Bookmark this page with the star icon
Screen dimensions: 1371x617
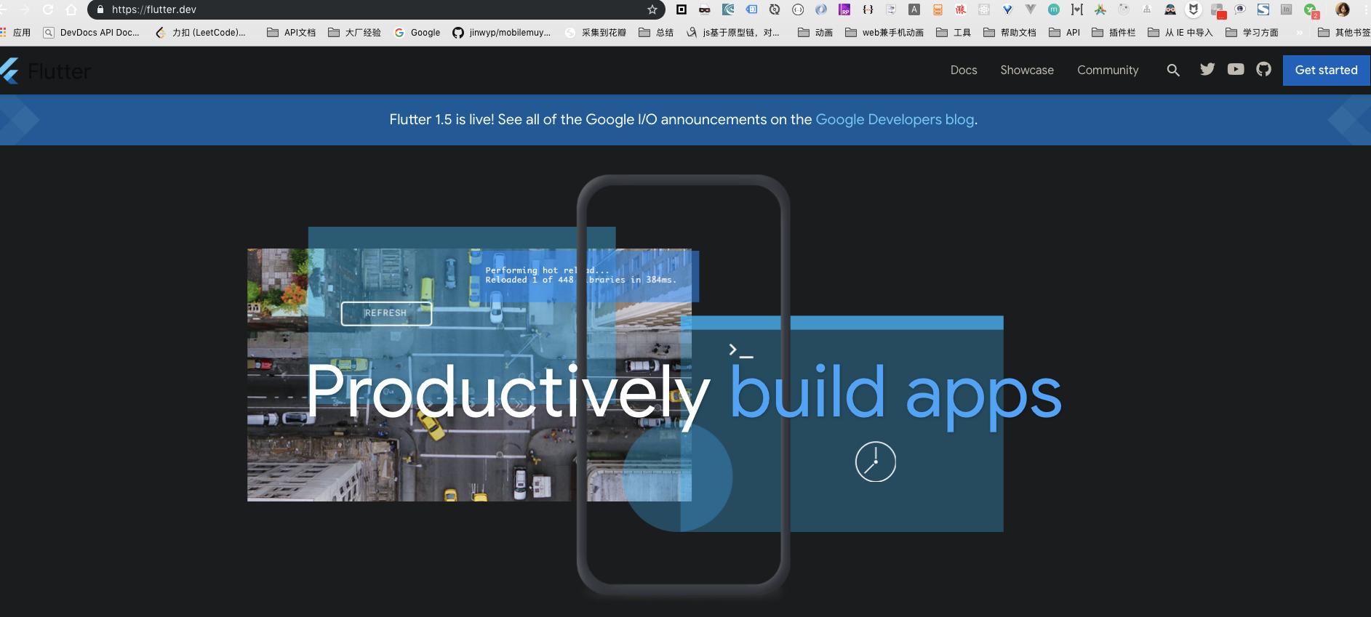[x=652, y=9]
